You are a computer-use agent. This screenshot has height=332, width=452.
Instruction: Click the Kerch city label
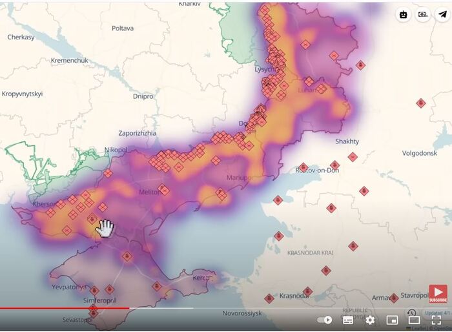click(201, 278)
